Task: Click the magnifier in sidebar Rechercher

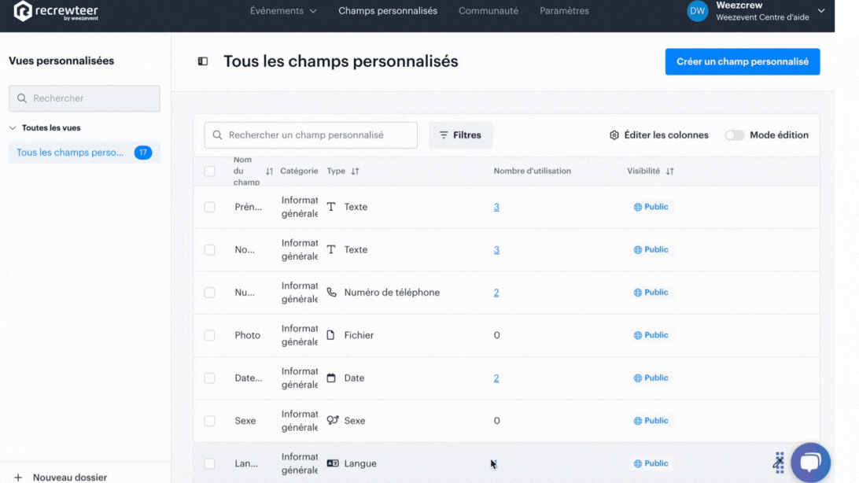Action: click(22, 98)
